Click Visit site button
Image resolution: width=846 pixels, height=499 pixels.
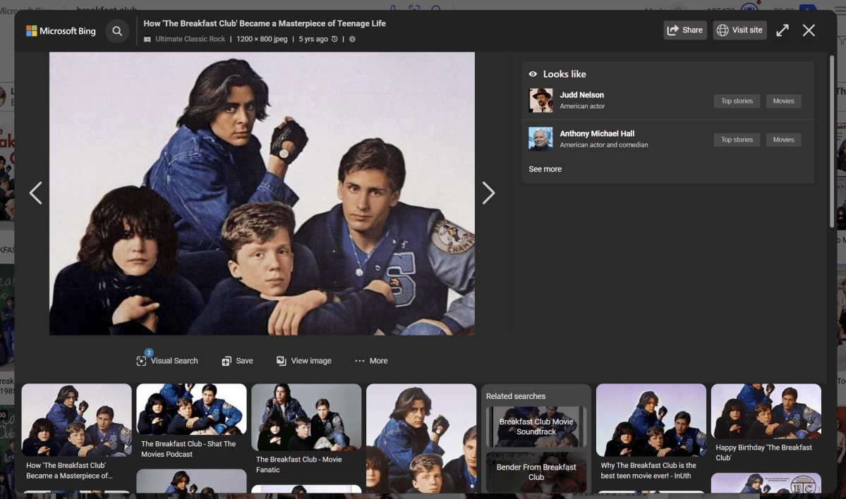pos(739,30)
